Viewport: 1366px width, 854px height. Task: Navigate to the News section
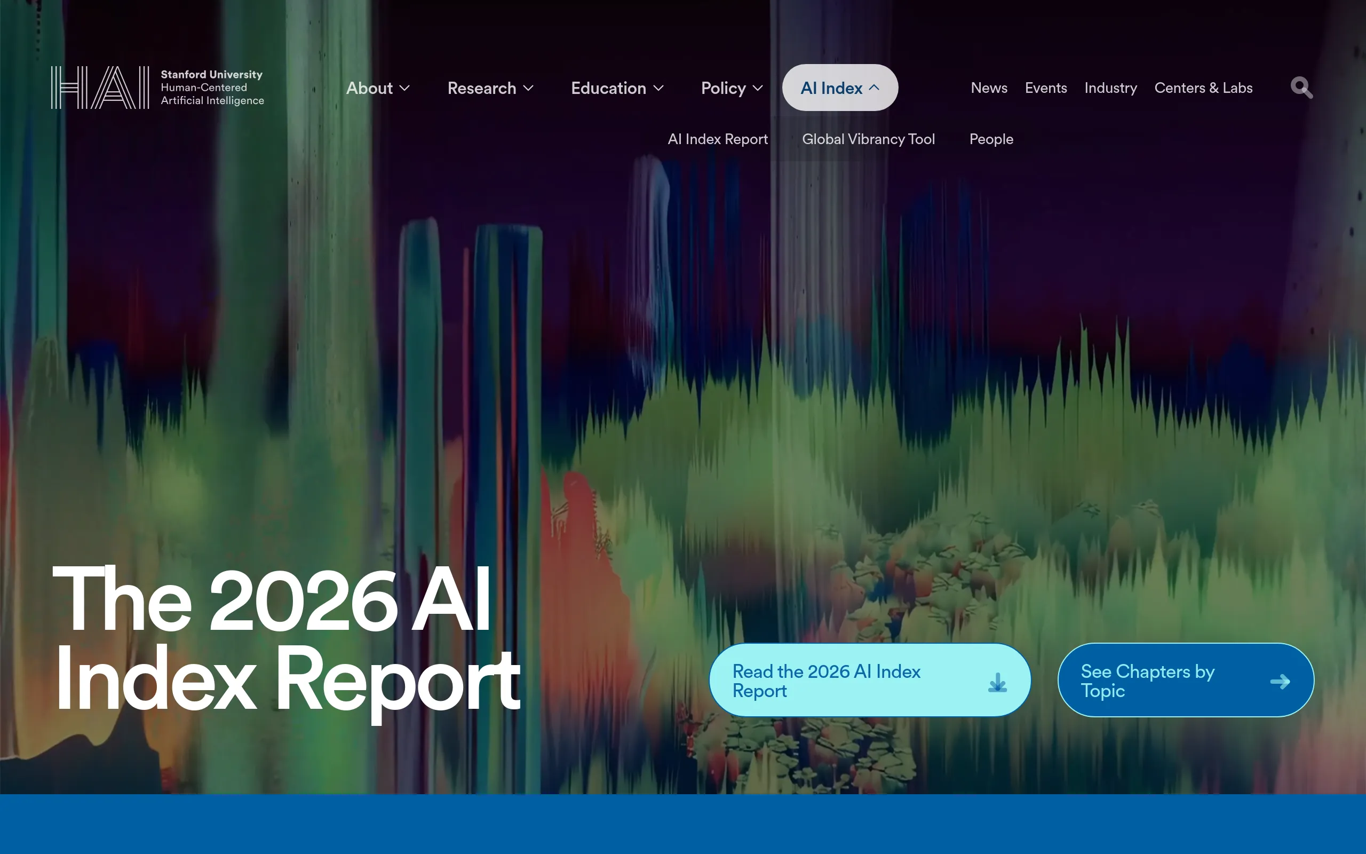pos(988,88)
